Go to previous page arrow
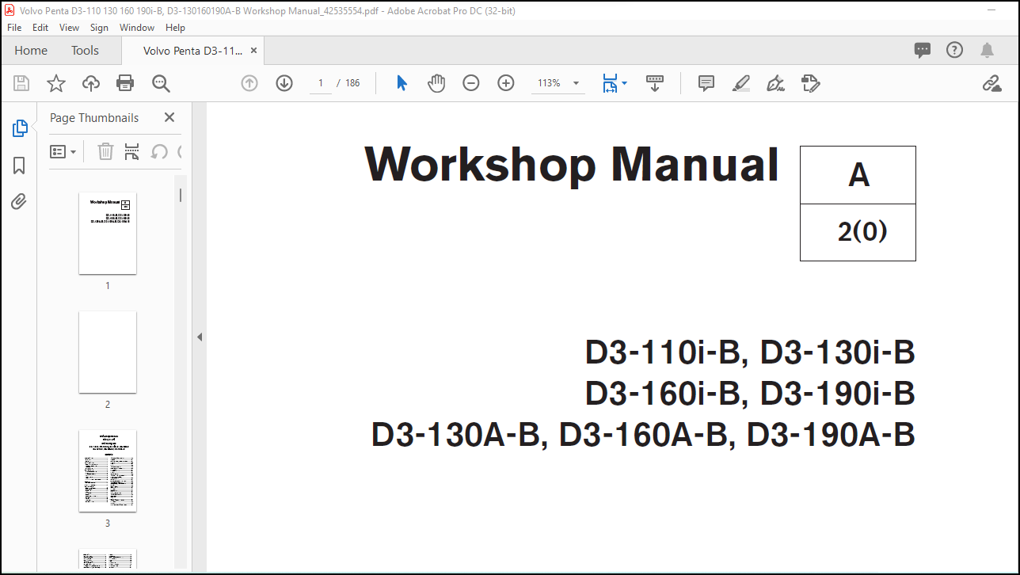Screen dimensions: 1020x575 pos(249,83)
